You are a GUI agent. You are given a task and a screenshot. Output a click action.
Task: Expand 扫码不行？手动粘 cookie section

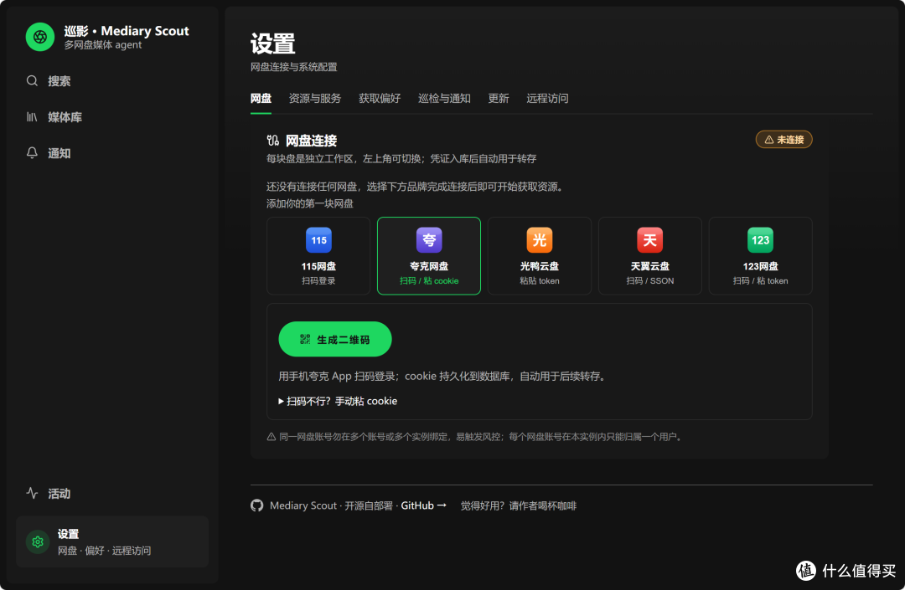pyautogui.click(x=339, y=401)
